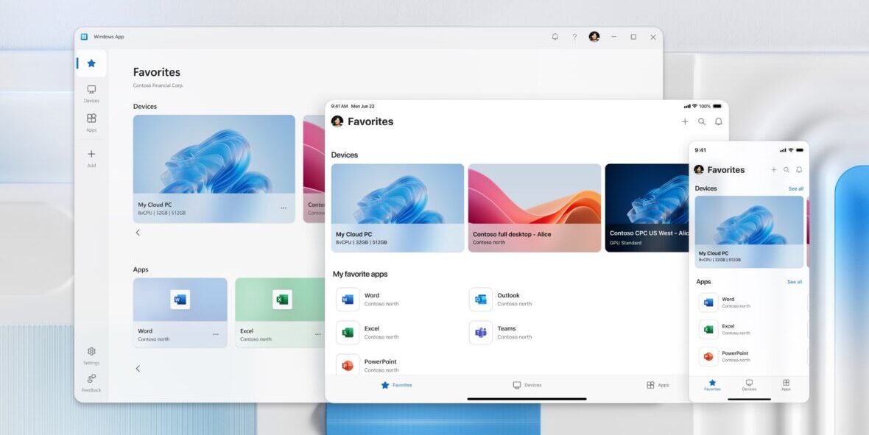Open My Cloud PC card in tablet window
Image resolution: width=869 pixels, height=435 pixels.
(x=398, y=208)
